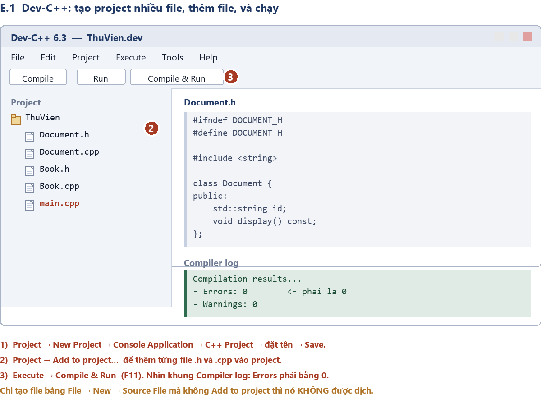The image size is (541, 403).
Task: Open the Help menu
Action: (208, 57)
